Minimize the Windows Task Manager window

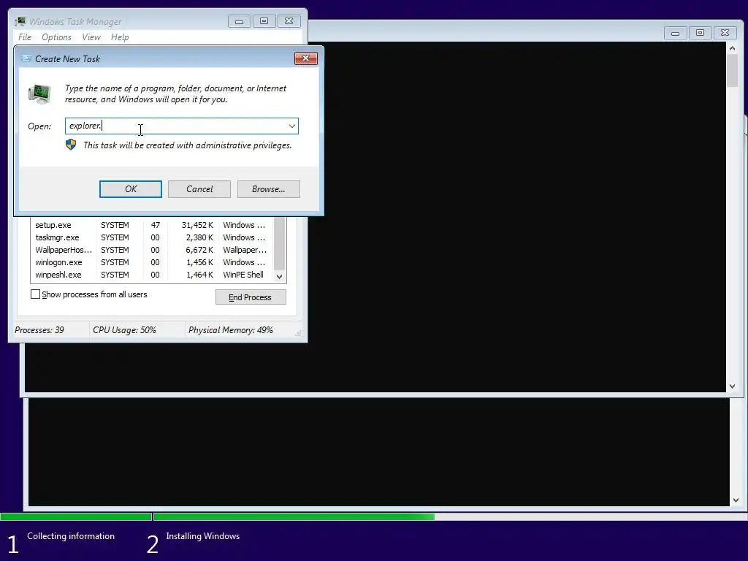[x=240, y=21]
